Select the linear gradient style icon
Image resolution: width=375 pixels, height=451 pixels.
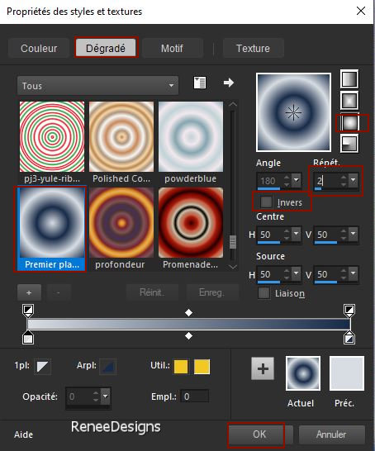(x=349, y=78)
